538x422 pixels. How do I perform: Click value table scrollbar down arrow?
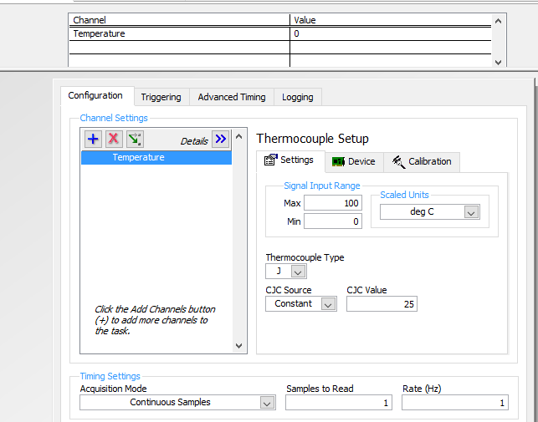(498, 62)
